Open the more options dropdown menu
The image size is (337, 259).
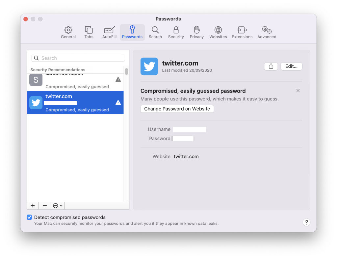pyautogui.click(x=58, y=206)
